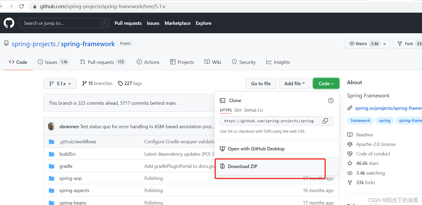Select the HTTPS clone tab

click(x=226, y=110)
